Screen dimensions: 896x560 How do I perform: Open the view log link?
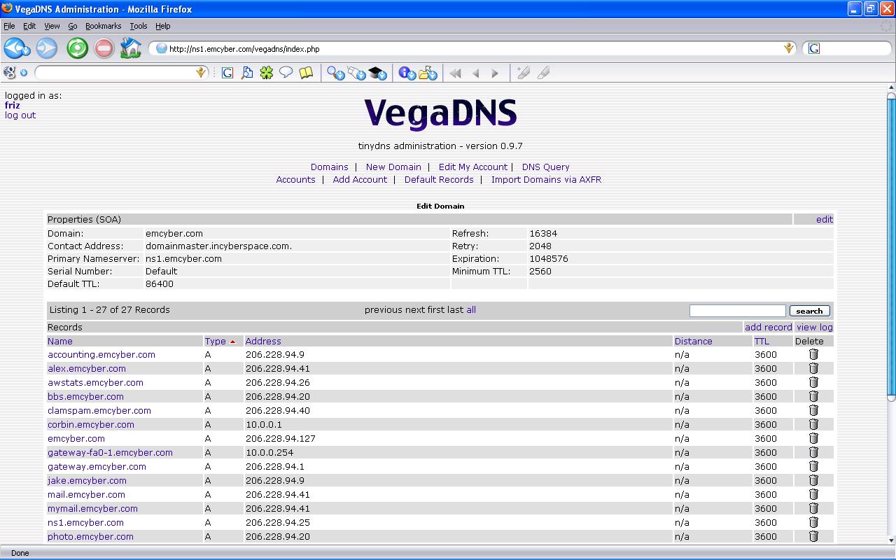pos(815,327)
